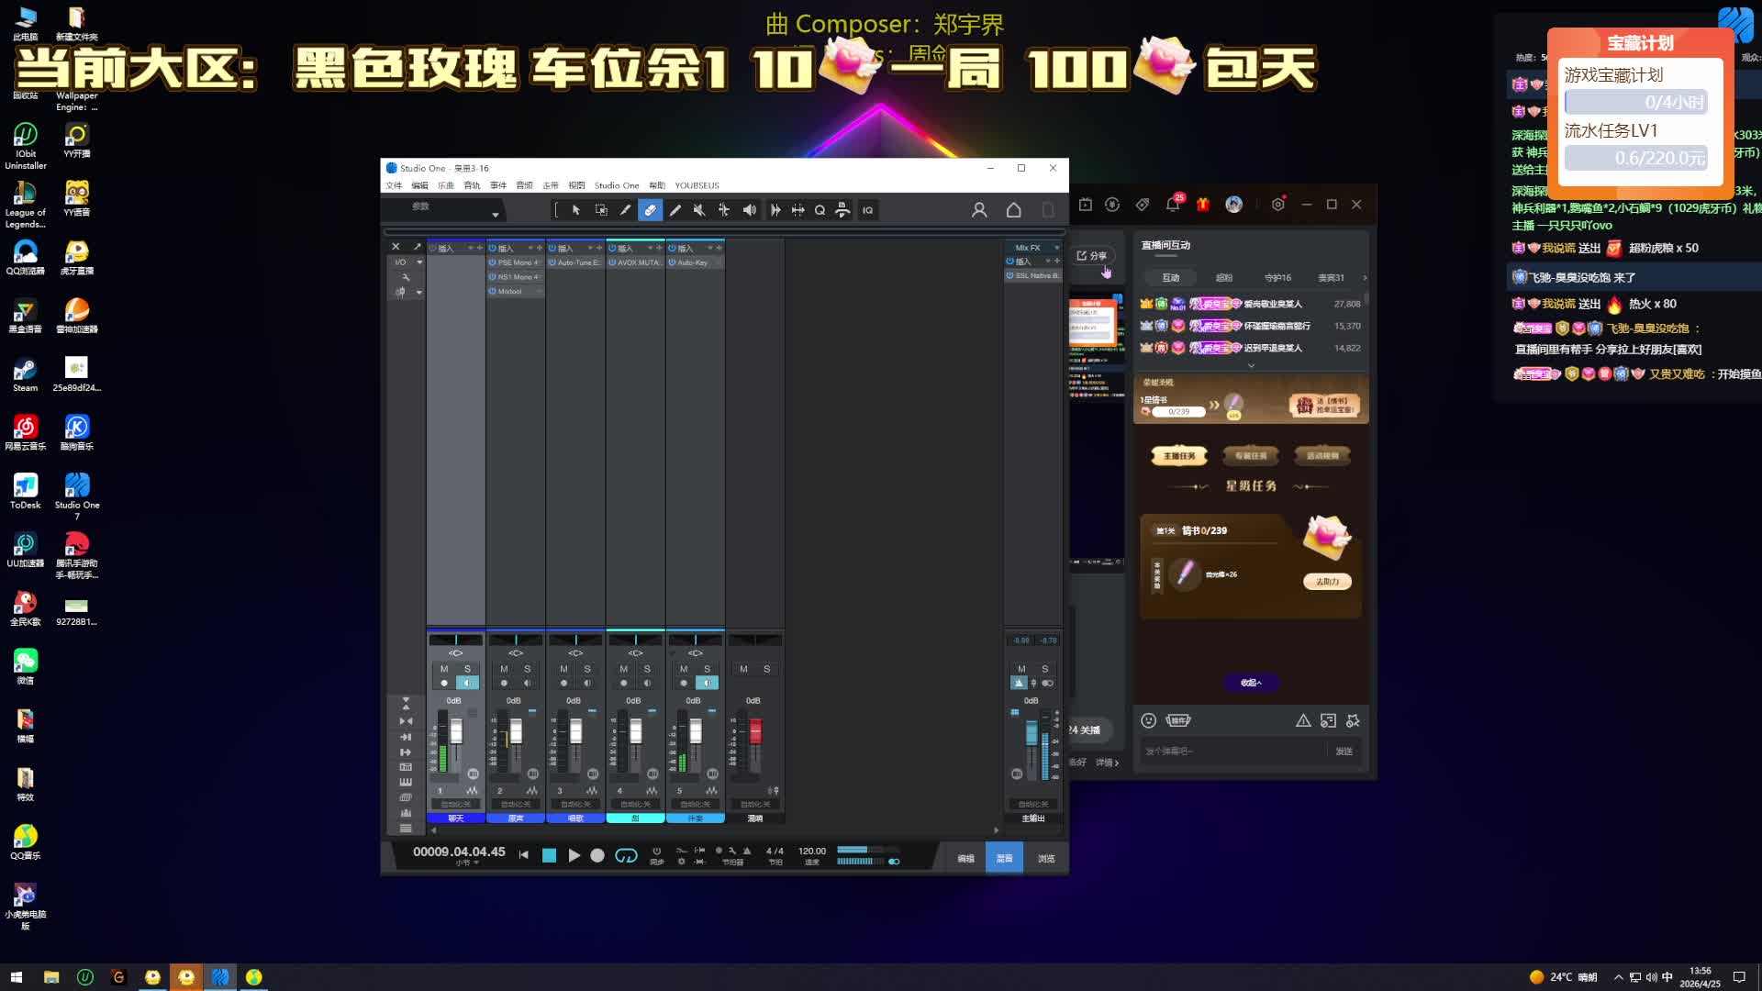Open Studio One from Windows taskbar
This screenshot has height=991, width=1762.
220,977
